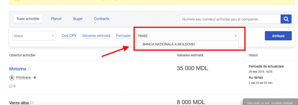Click the Obiectul achiziției column header
This screenshot has height=105, width=298.
[x=22, y=55]
